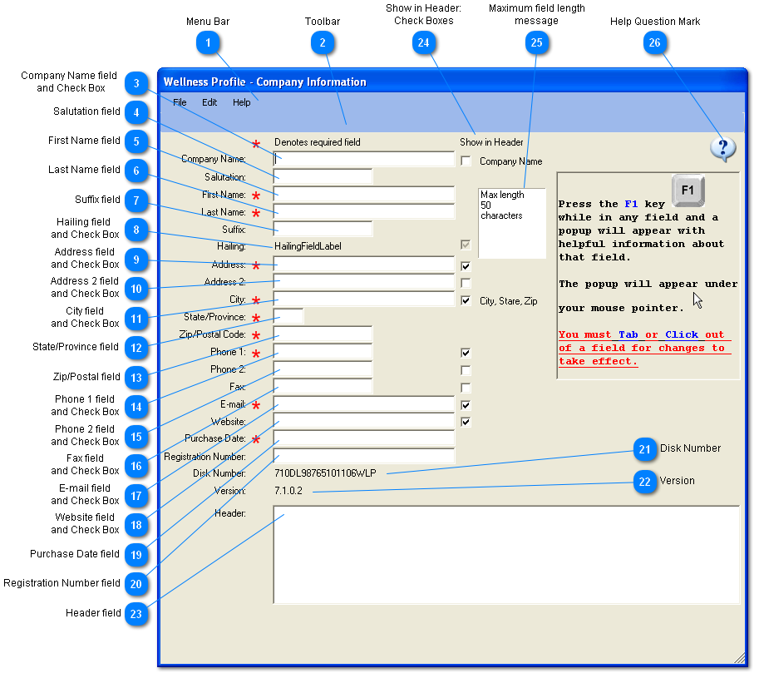Click the window resize grip corner
Viewport: 759px width, 678px height.
tap(739, 658)
